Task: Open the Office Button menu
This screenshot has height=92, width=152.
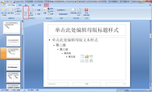Action: point(3,3)
